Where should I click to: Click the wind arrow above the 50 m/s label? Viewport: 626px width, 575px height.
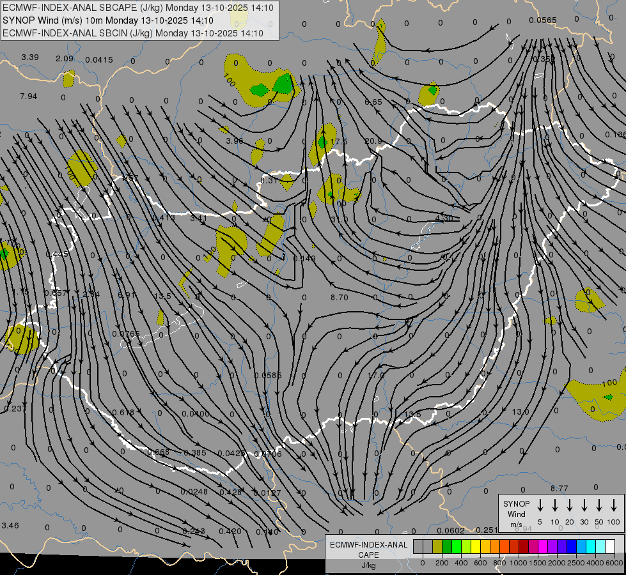coord(599,505)
